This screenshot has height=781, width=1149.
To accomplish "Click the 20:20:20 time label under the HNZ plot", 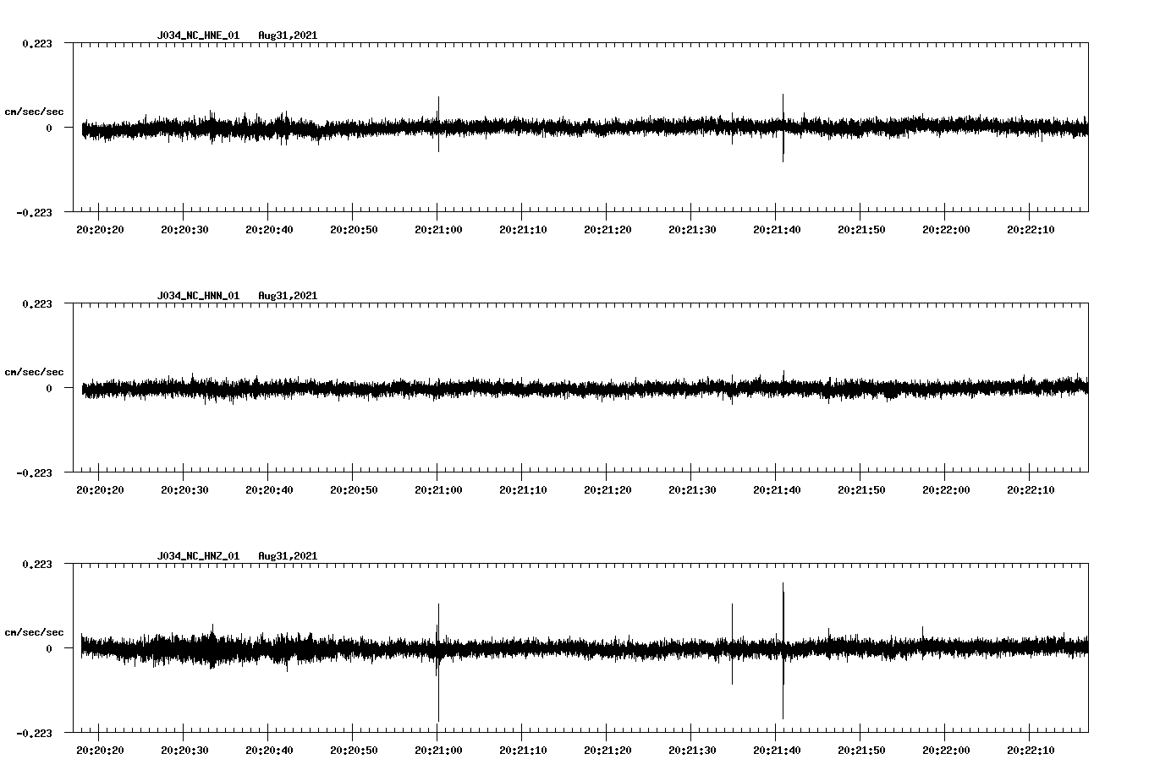I will 100,750.
